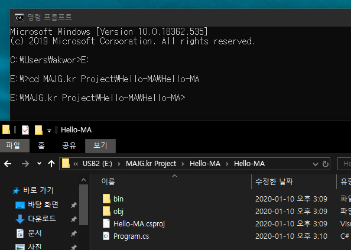Viewport: 351px width, 250px height.
Task: Switch to the 공유 ribbon tab
Action: (x=69, y=146)
